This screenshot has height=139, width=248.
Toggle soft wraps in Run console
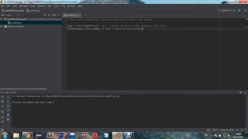coord(8,106)
